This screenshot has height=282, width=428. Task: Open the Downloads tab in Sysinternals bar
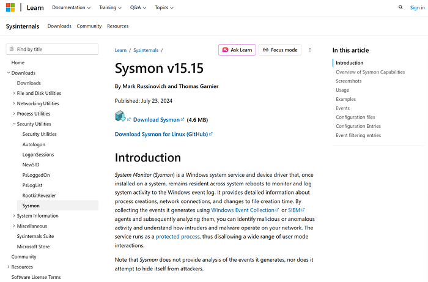(x=59, y=26)
